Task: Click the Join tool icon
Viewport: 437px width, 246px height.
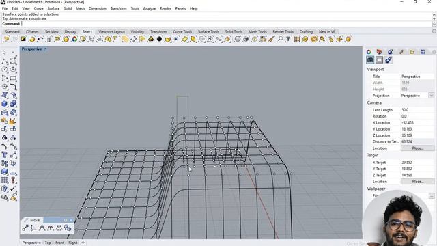Action: 5,121
